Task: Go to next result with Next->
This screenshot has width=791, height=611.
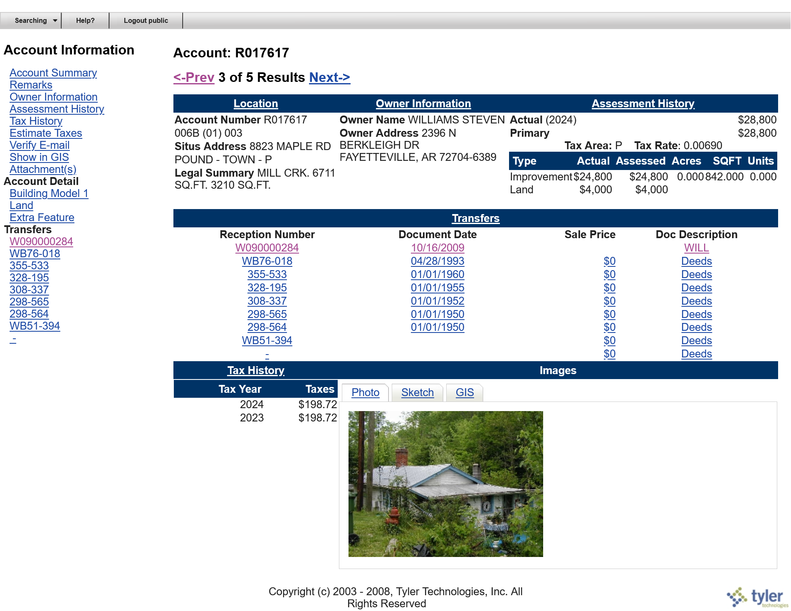Action: (330, 77)
